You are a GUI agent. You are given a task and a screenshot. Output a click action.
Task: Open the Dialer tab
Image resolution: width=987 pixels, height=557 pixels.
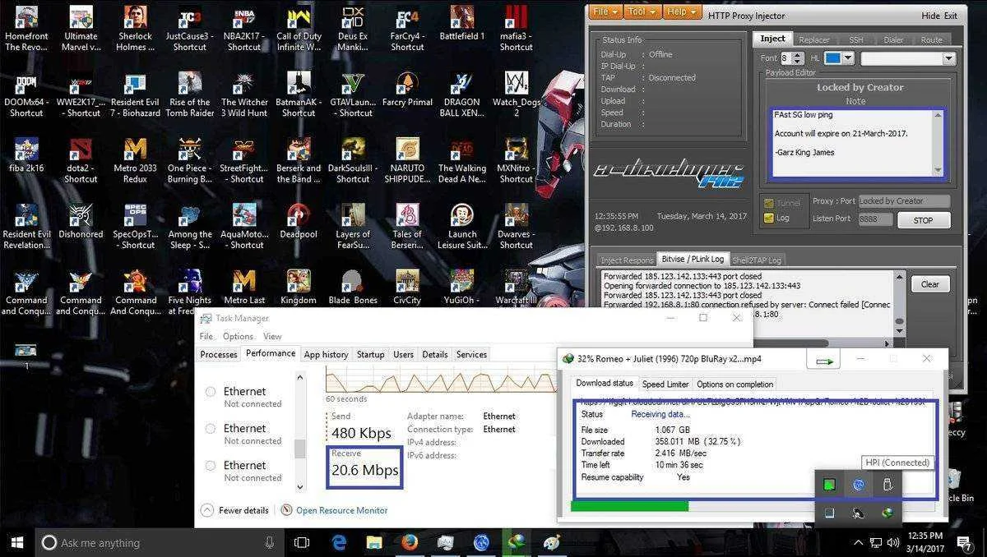(x=892, y=39)
